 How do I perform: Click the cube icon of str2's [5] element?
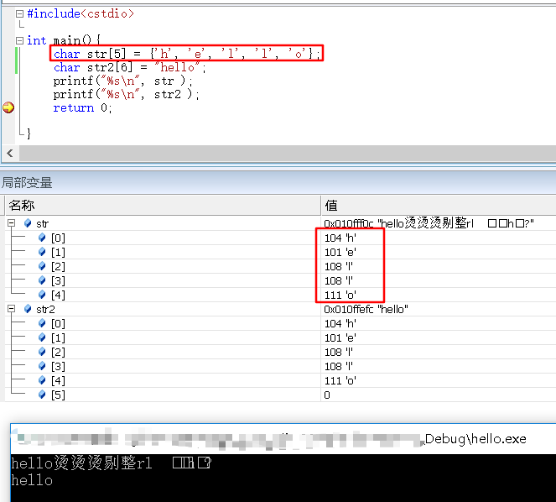[x=42, y=395]
